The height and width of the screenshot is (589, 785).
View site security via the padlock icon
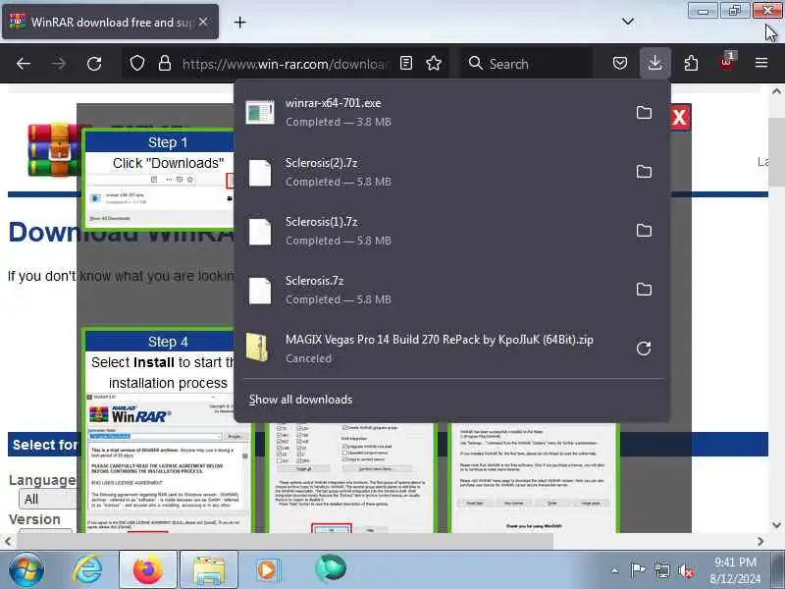[x=165, y=64]
